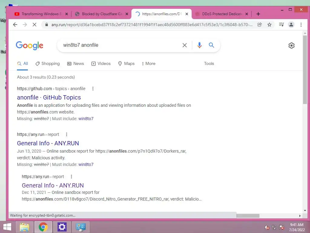Image resolution: width=310 pixels, height=233 pixels.
Task: Open the Jun 13, 2020 General Info ANY.RUN result
Action: click(48, 143)
